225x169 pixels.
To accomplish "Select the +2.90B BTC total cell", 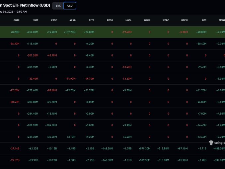I will pos(202,160).
